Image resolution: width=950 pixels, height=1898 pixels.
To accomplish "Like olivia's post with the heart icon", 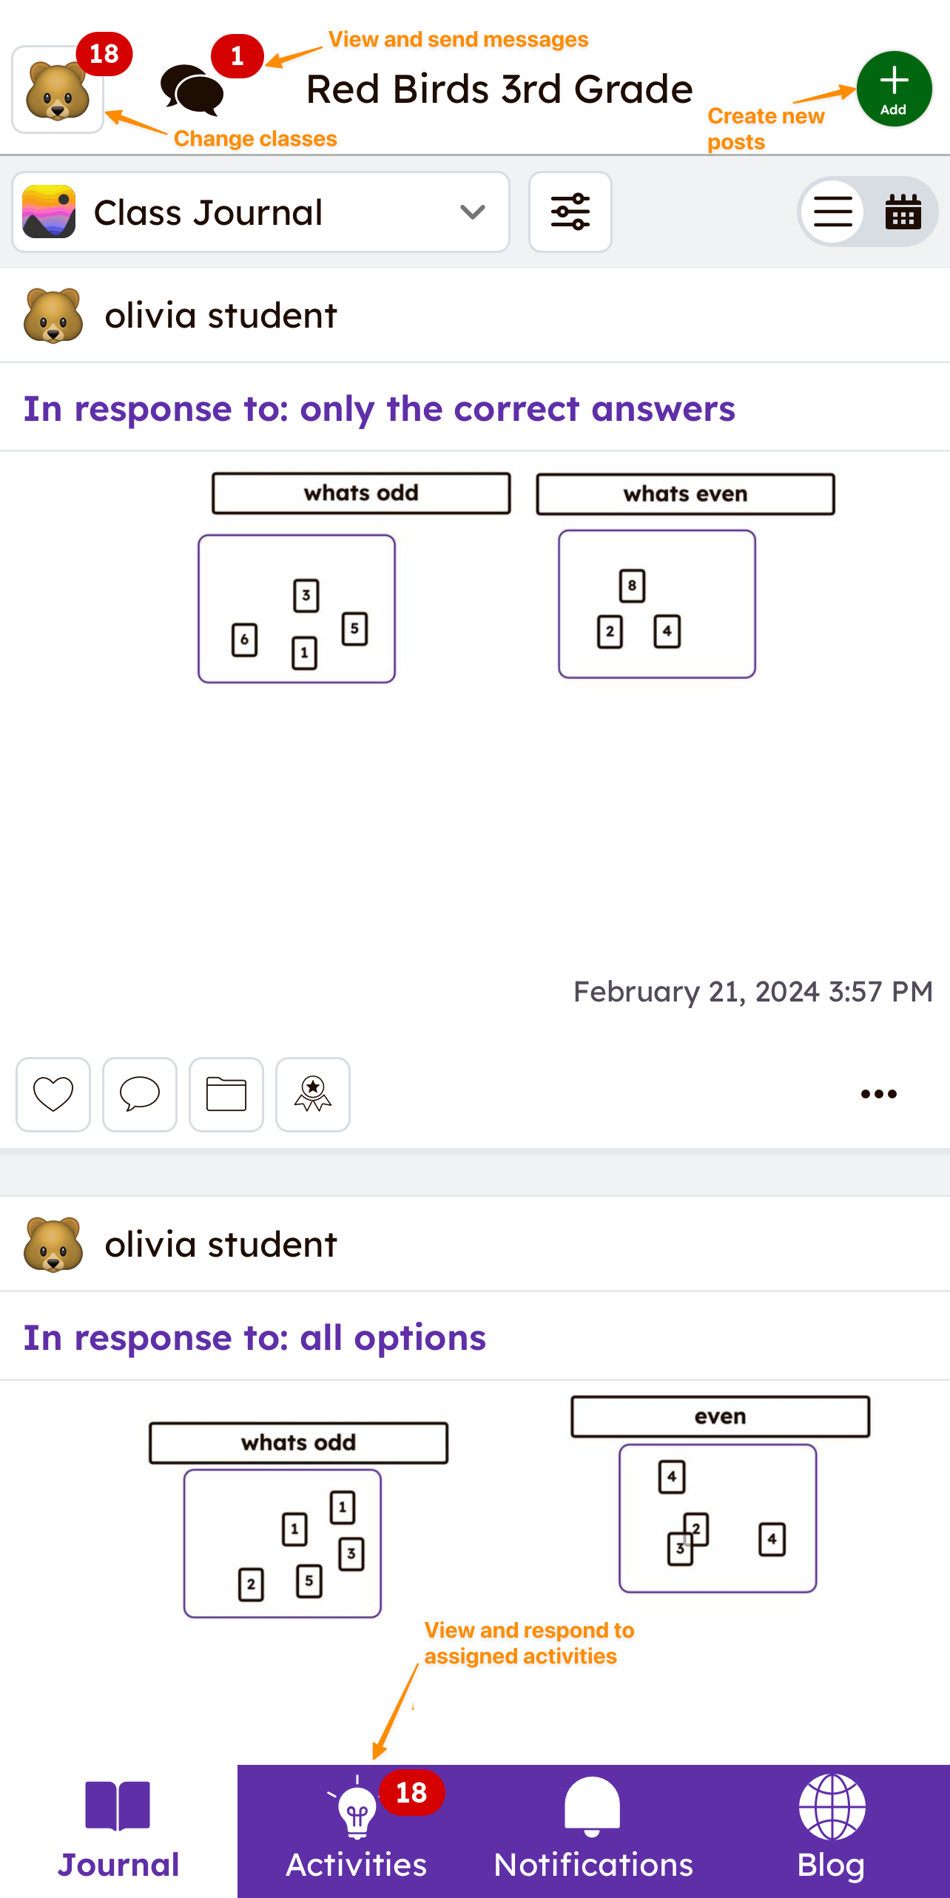I will coord(53,1095).
